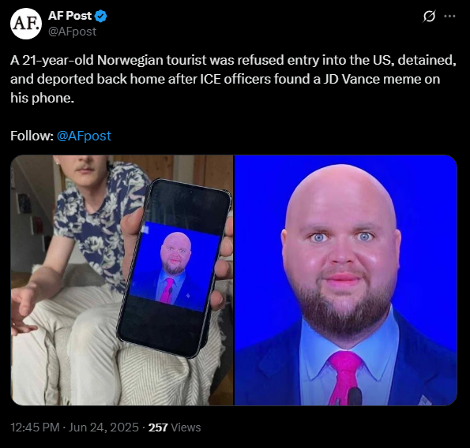This screenshot has height=448, width=470.
Task: Open the Grok explain-post icon
Action: (429, 16)
